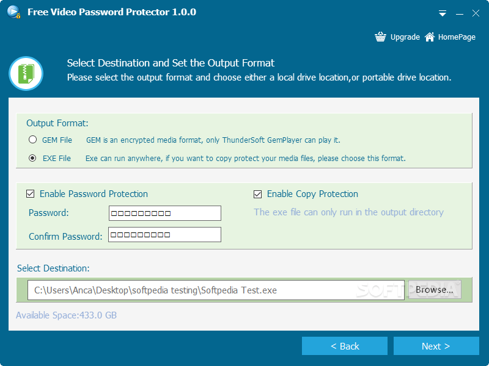Click the app logo icon in title bar
The width and height of the screenshot is (489, 366).
(13, 12)
